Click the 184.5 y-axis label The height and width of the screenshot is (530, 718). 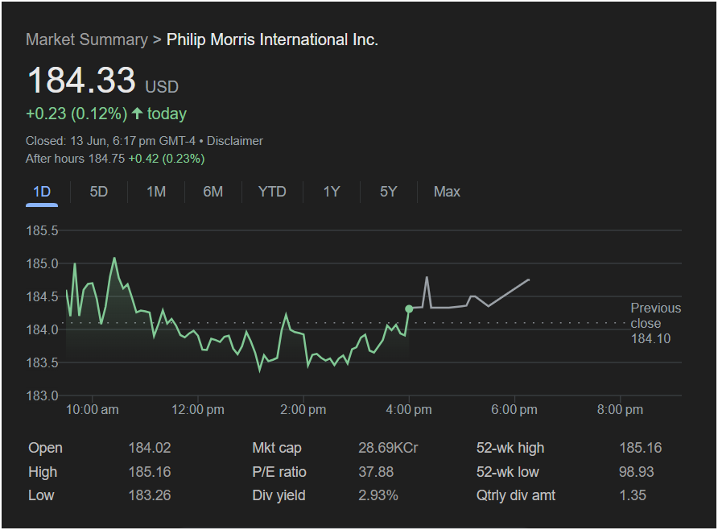click(x=42, y=296)
